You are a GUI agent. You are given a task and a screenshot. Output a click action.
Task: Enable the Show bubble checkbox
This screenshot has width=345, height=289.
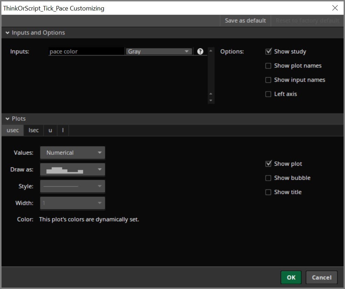point(268,178)
